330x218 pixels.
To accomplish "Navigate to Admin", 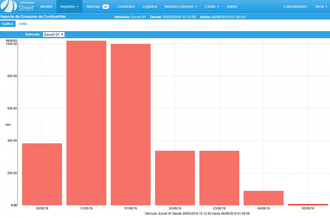I will (232, 6).
